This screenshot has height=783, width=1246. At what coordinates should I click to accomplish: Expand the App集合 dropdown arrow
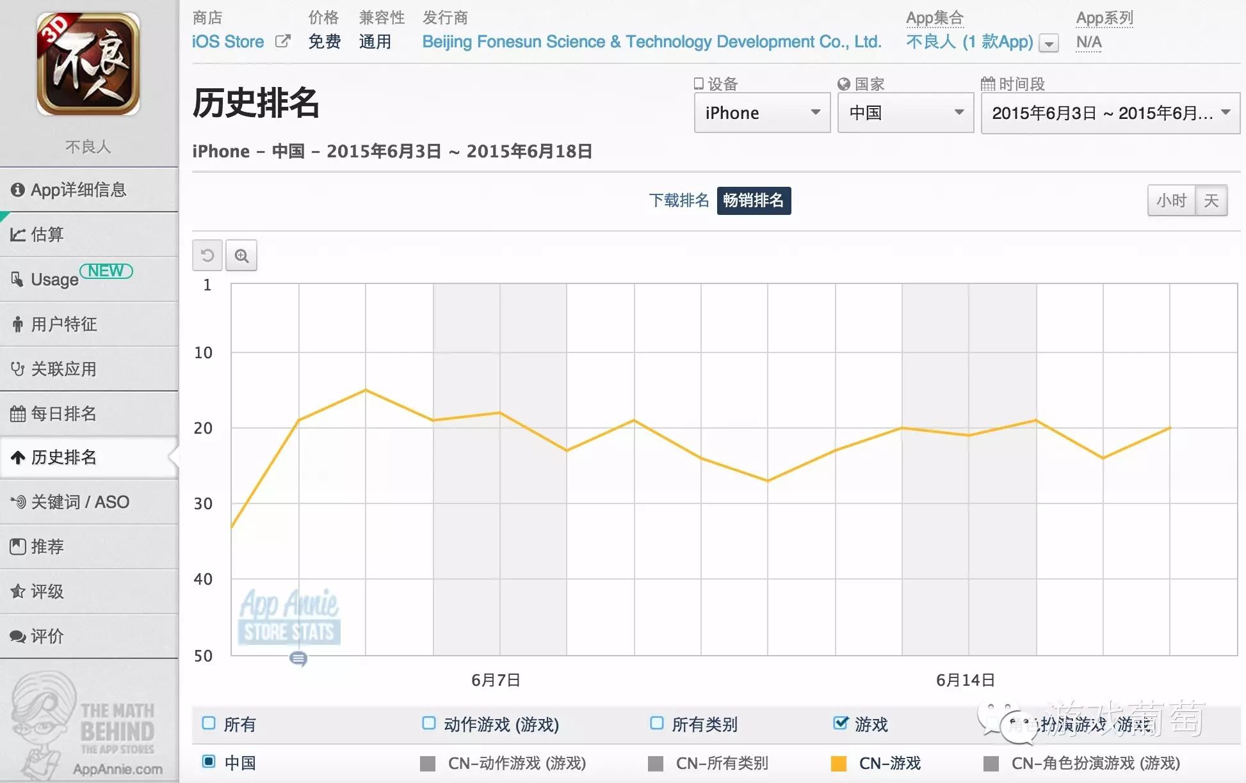[1049, 43]
